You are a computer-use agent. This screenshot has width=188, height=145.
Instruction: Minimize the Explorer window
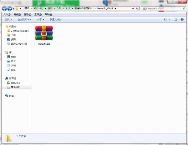point(170,2)
